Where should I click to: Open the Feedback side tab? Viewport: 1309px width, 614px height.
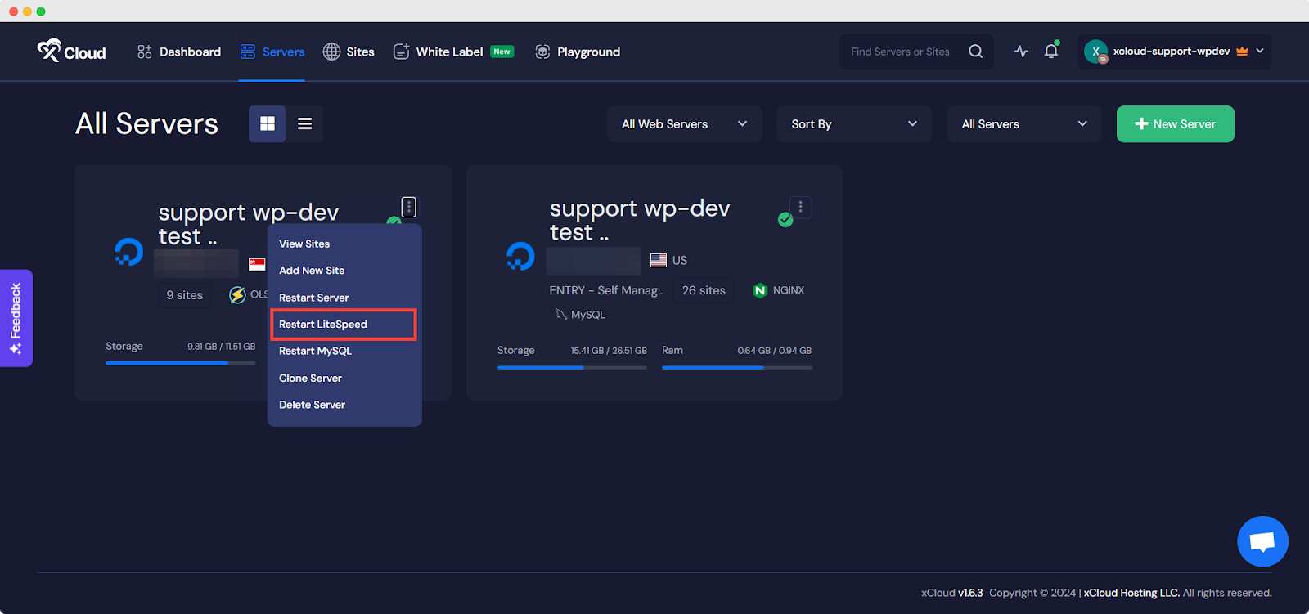[x=16, y=318]
